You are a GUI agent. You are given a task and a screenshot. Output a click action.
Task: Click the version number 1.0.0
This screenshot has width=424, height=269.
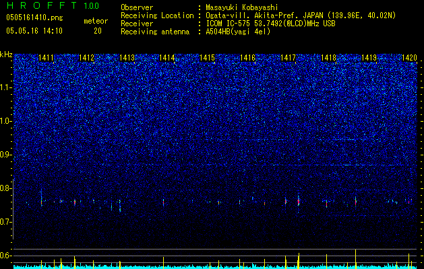(x=92, y=6)
